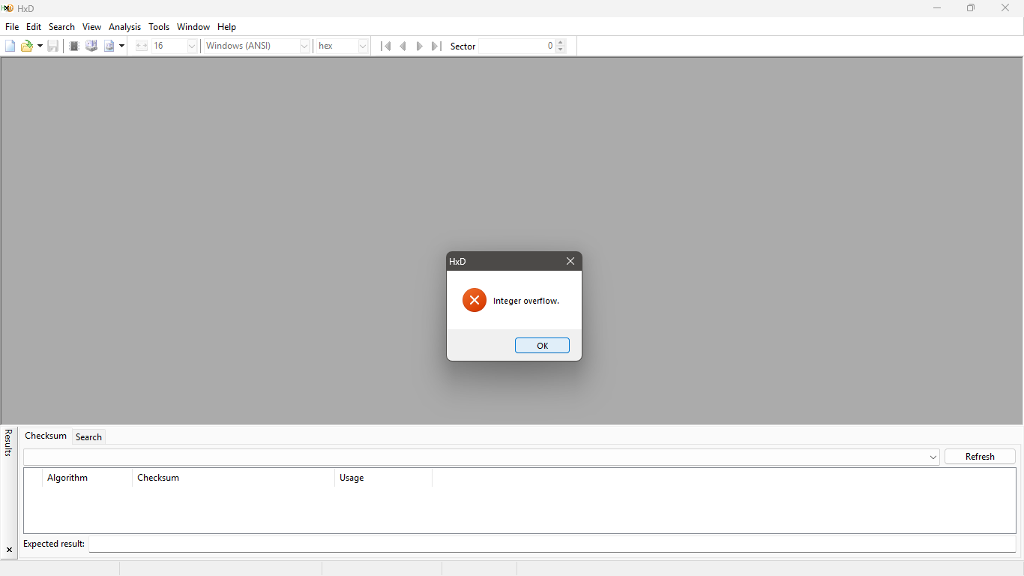This screenshot has width=1024, height=576.
Task: Go to the last sector
Action: 436,46
